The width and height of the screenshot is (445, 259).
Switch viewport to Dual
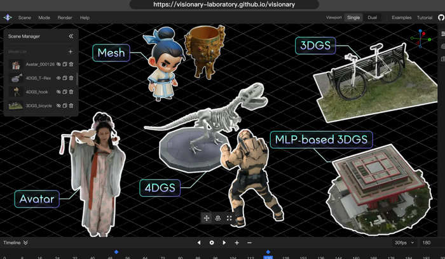tap(372, 18)
